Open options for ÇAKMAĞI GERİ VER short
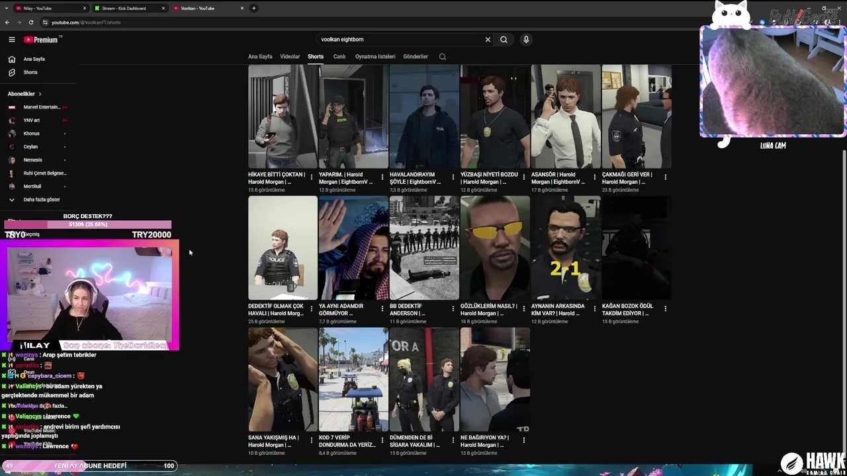 tap(665, 177)
